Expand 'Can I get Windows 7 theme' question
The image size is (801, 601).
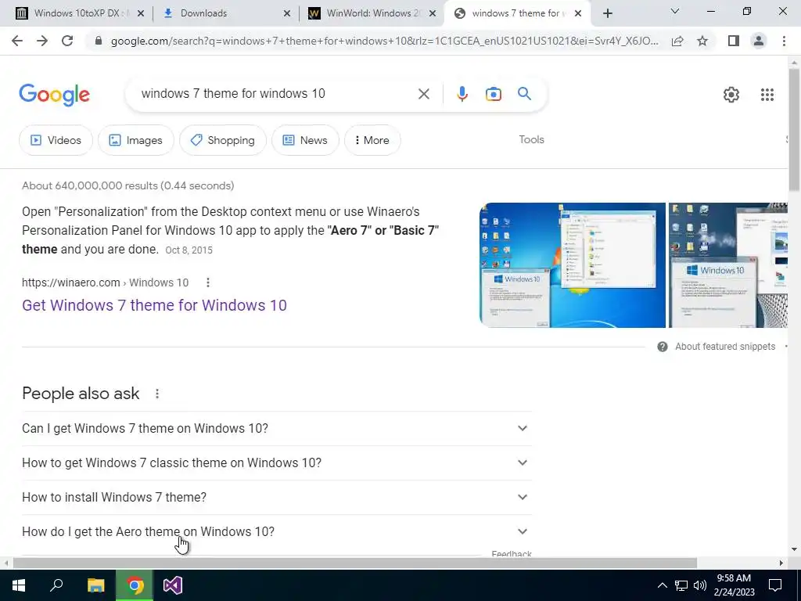coord(276,428)
